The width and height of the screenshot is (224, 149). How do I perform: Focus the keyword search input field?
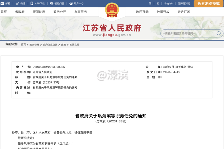click(188, 33)
